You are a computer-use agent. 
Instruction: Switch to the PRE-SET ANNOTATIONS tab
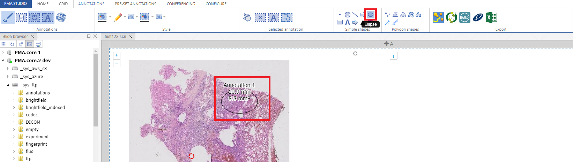135,4
